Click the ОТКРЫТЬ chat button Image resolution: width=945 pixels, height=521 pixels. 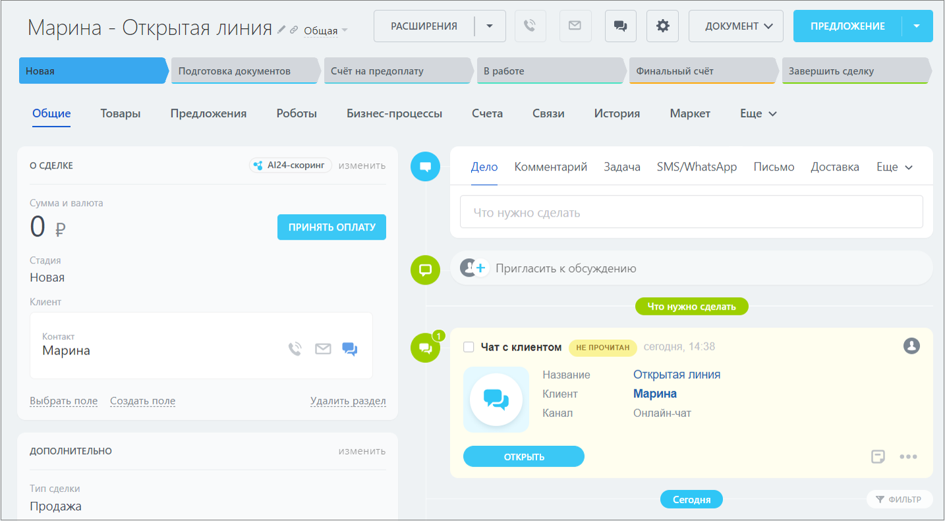524,456
